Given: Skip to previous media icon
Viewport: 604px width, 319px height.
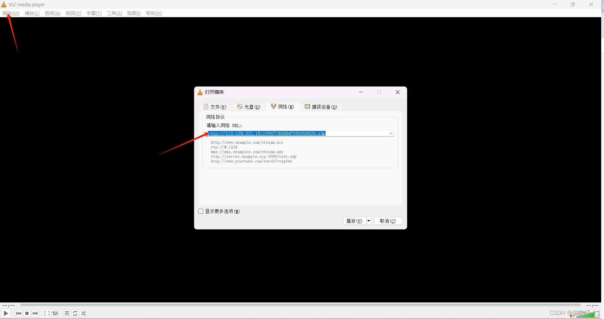Looking at the screenshot, I should click(18, 313).
